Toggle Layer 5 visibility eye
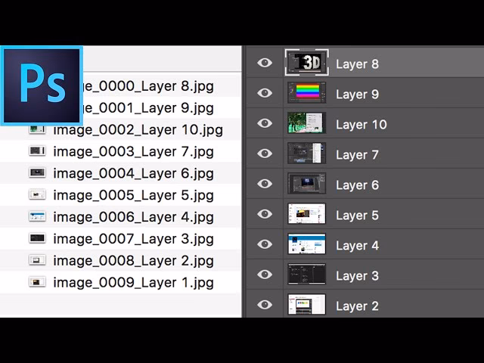The width and height of the screenshot is (484, 363). pos(265,214)
